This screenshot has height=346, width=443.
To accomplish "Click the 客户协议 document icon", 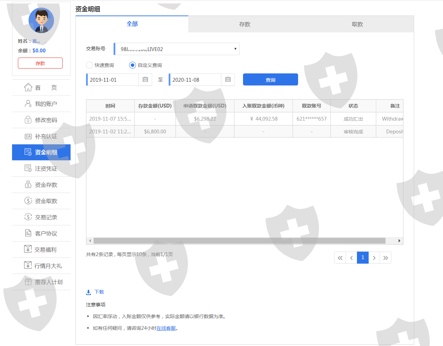I will pos(28,233).
